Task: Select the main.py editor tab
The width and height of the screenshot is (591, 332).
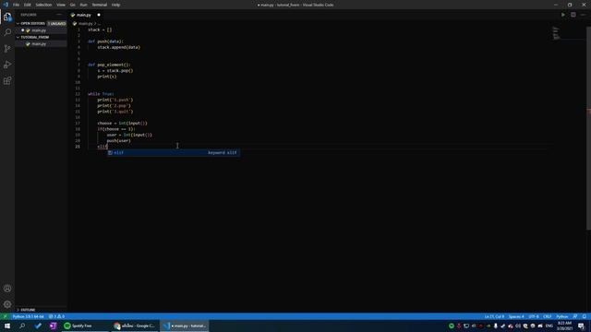Action: pyautogui.click(x=84, y=15)
